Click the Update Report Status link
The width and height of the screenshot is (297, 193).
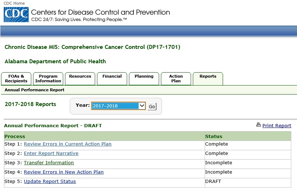point(50,181)
